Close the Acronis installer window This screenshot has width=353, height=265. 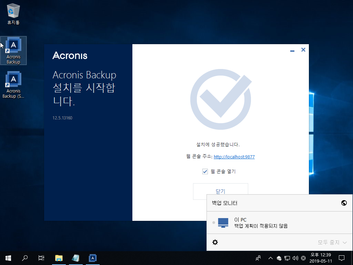(x=303, y=50)
